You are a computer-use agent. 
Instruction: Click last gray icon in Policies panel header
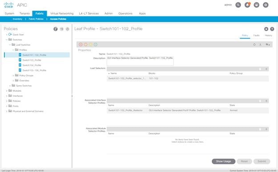click(67, 29)
